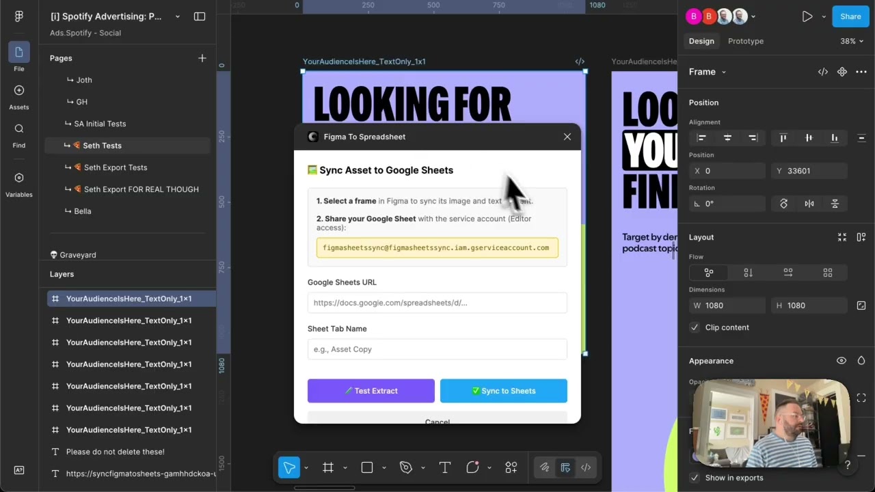
Task: Toggle Show in exports checkbox
Action: [x=695, y=478]
